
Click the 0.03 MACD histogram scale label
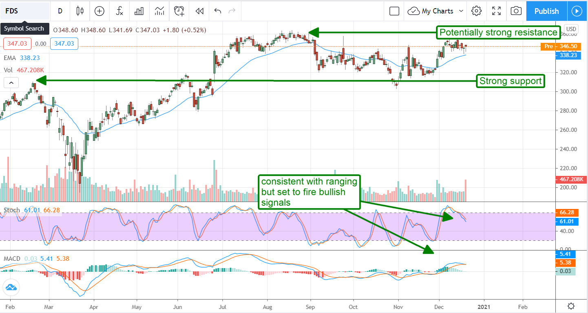tap(566, 271)
